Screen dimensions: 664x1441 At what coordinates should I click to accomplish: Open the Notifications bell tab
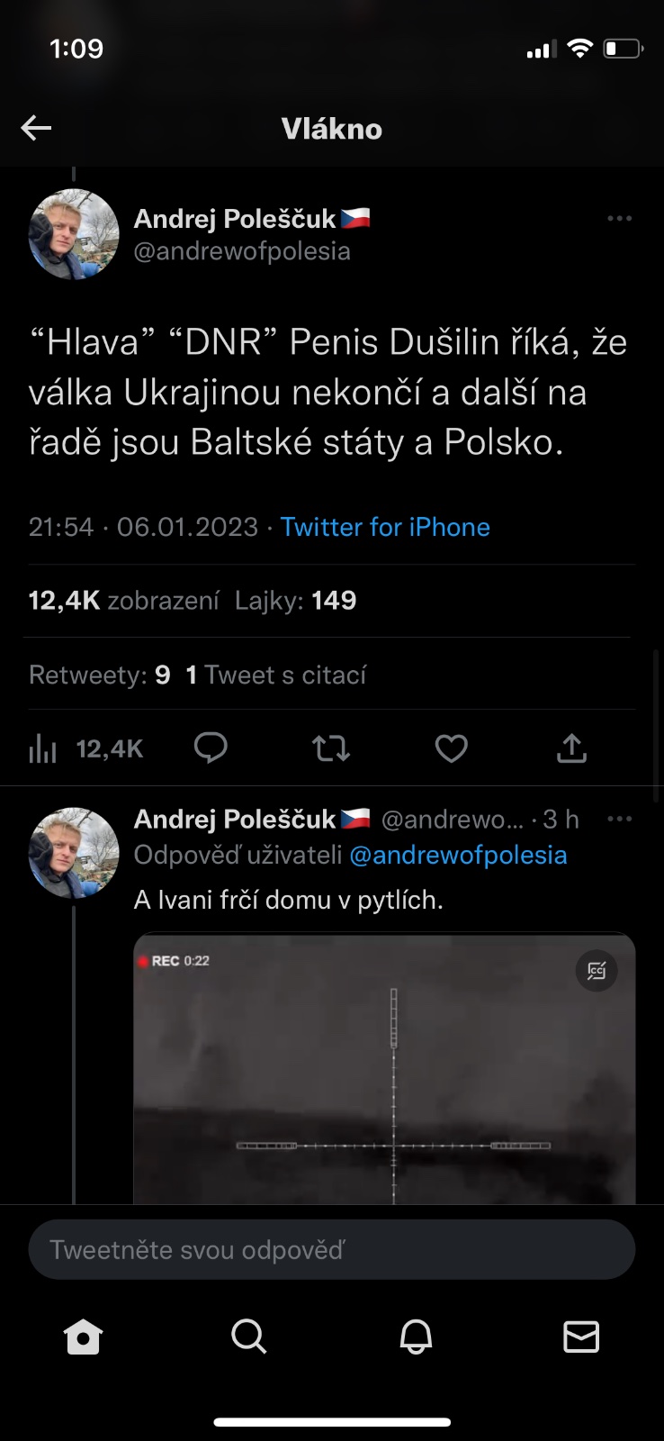pyautogui.click(x=416, y=1337)
